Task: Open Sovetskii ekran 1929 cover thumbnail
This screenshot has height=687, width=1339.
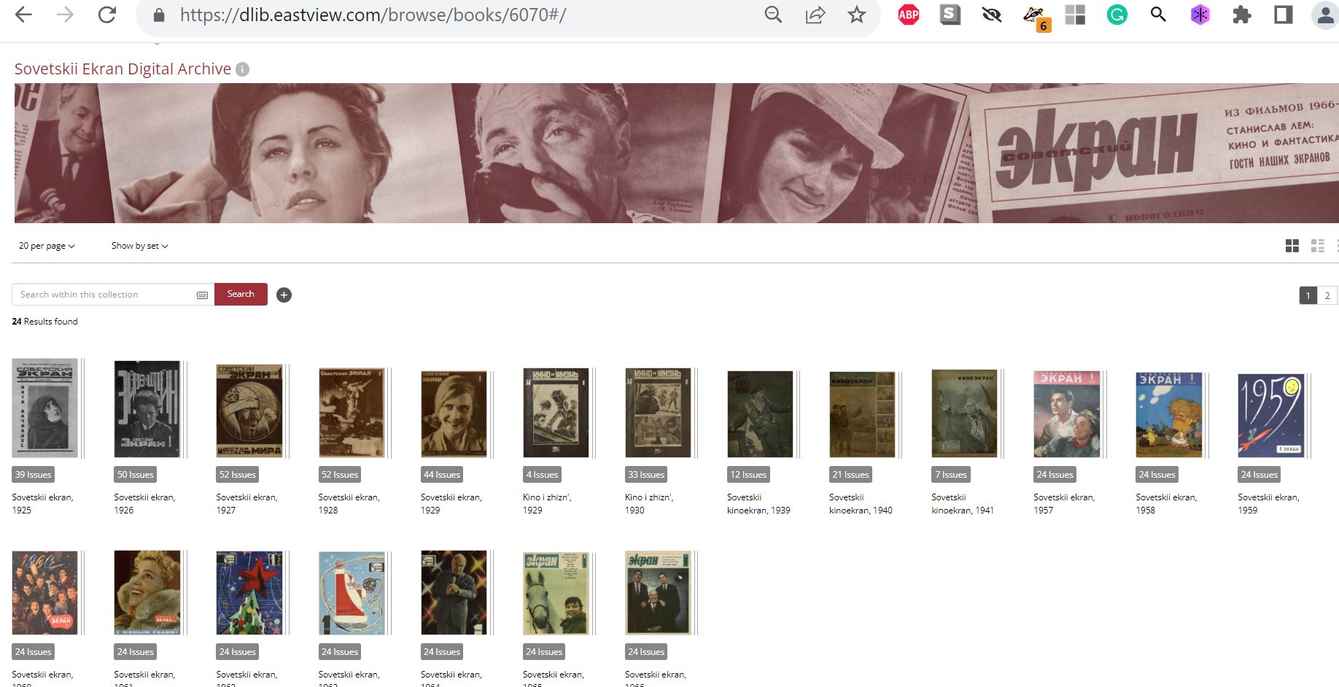Action: [454, 414]
